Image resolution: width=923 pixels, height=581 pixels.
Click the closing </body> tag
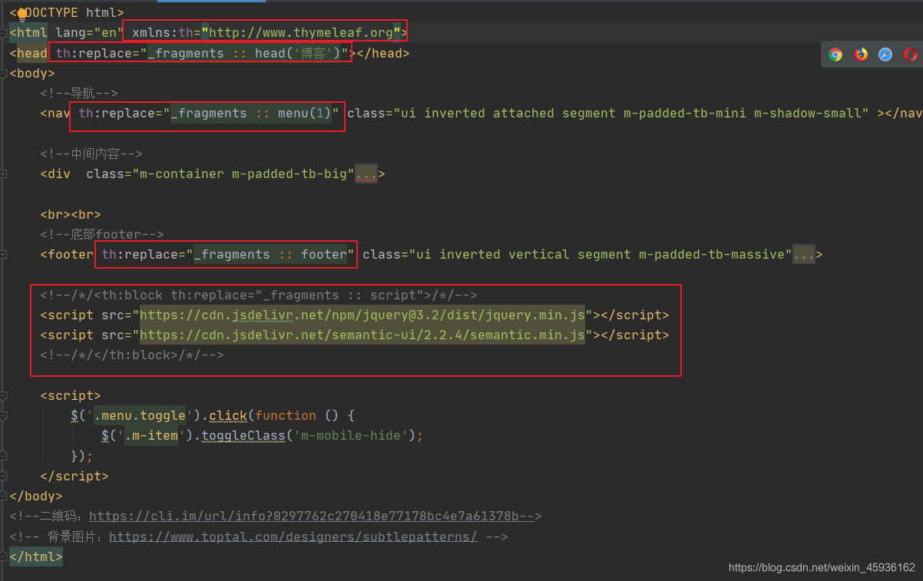36,497
